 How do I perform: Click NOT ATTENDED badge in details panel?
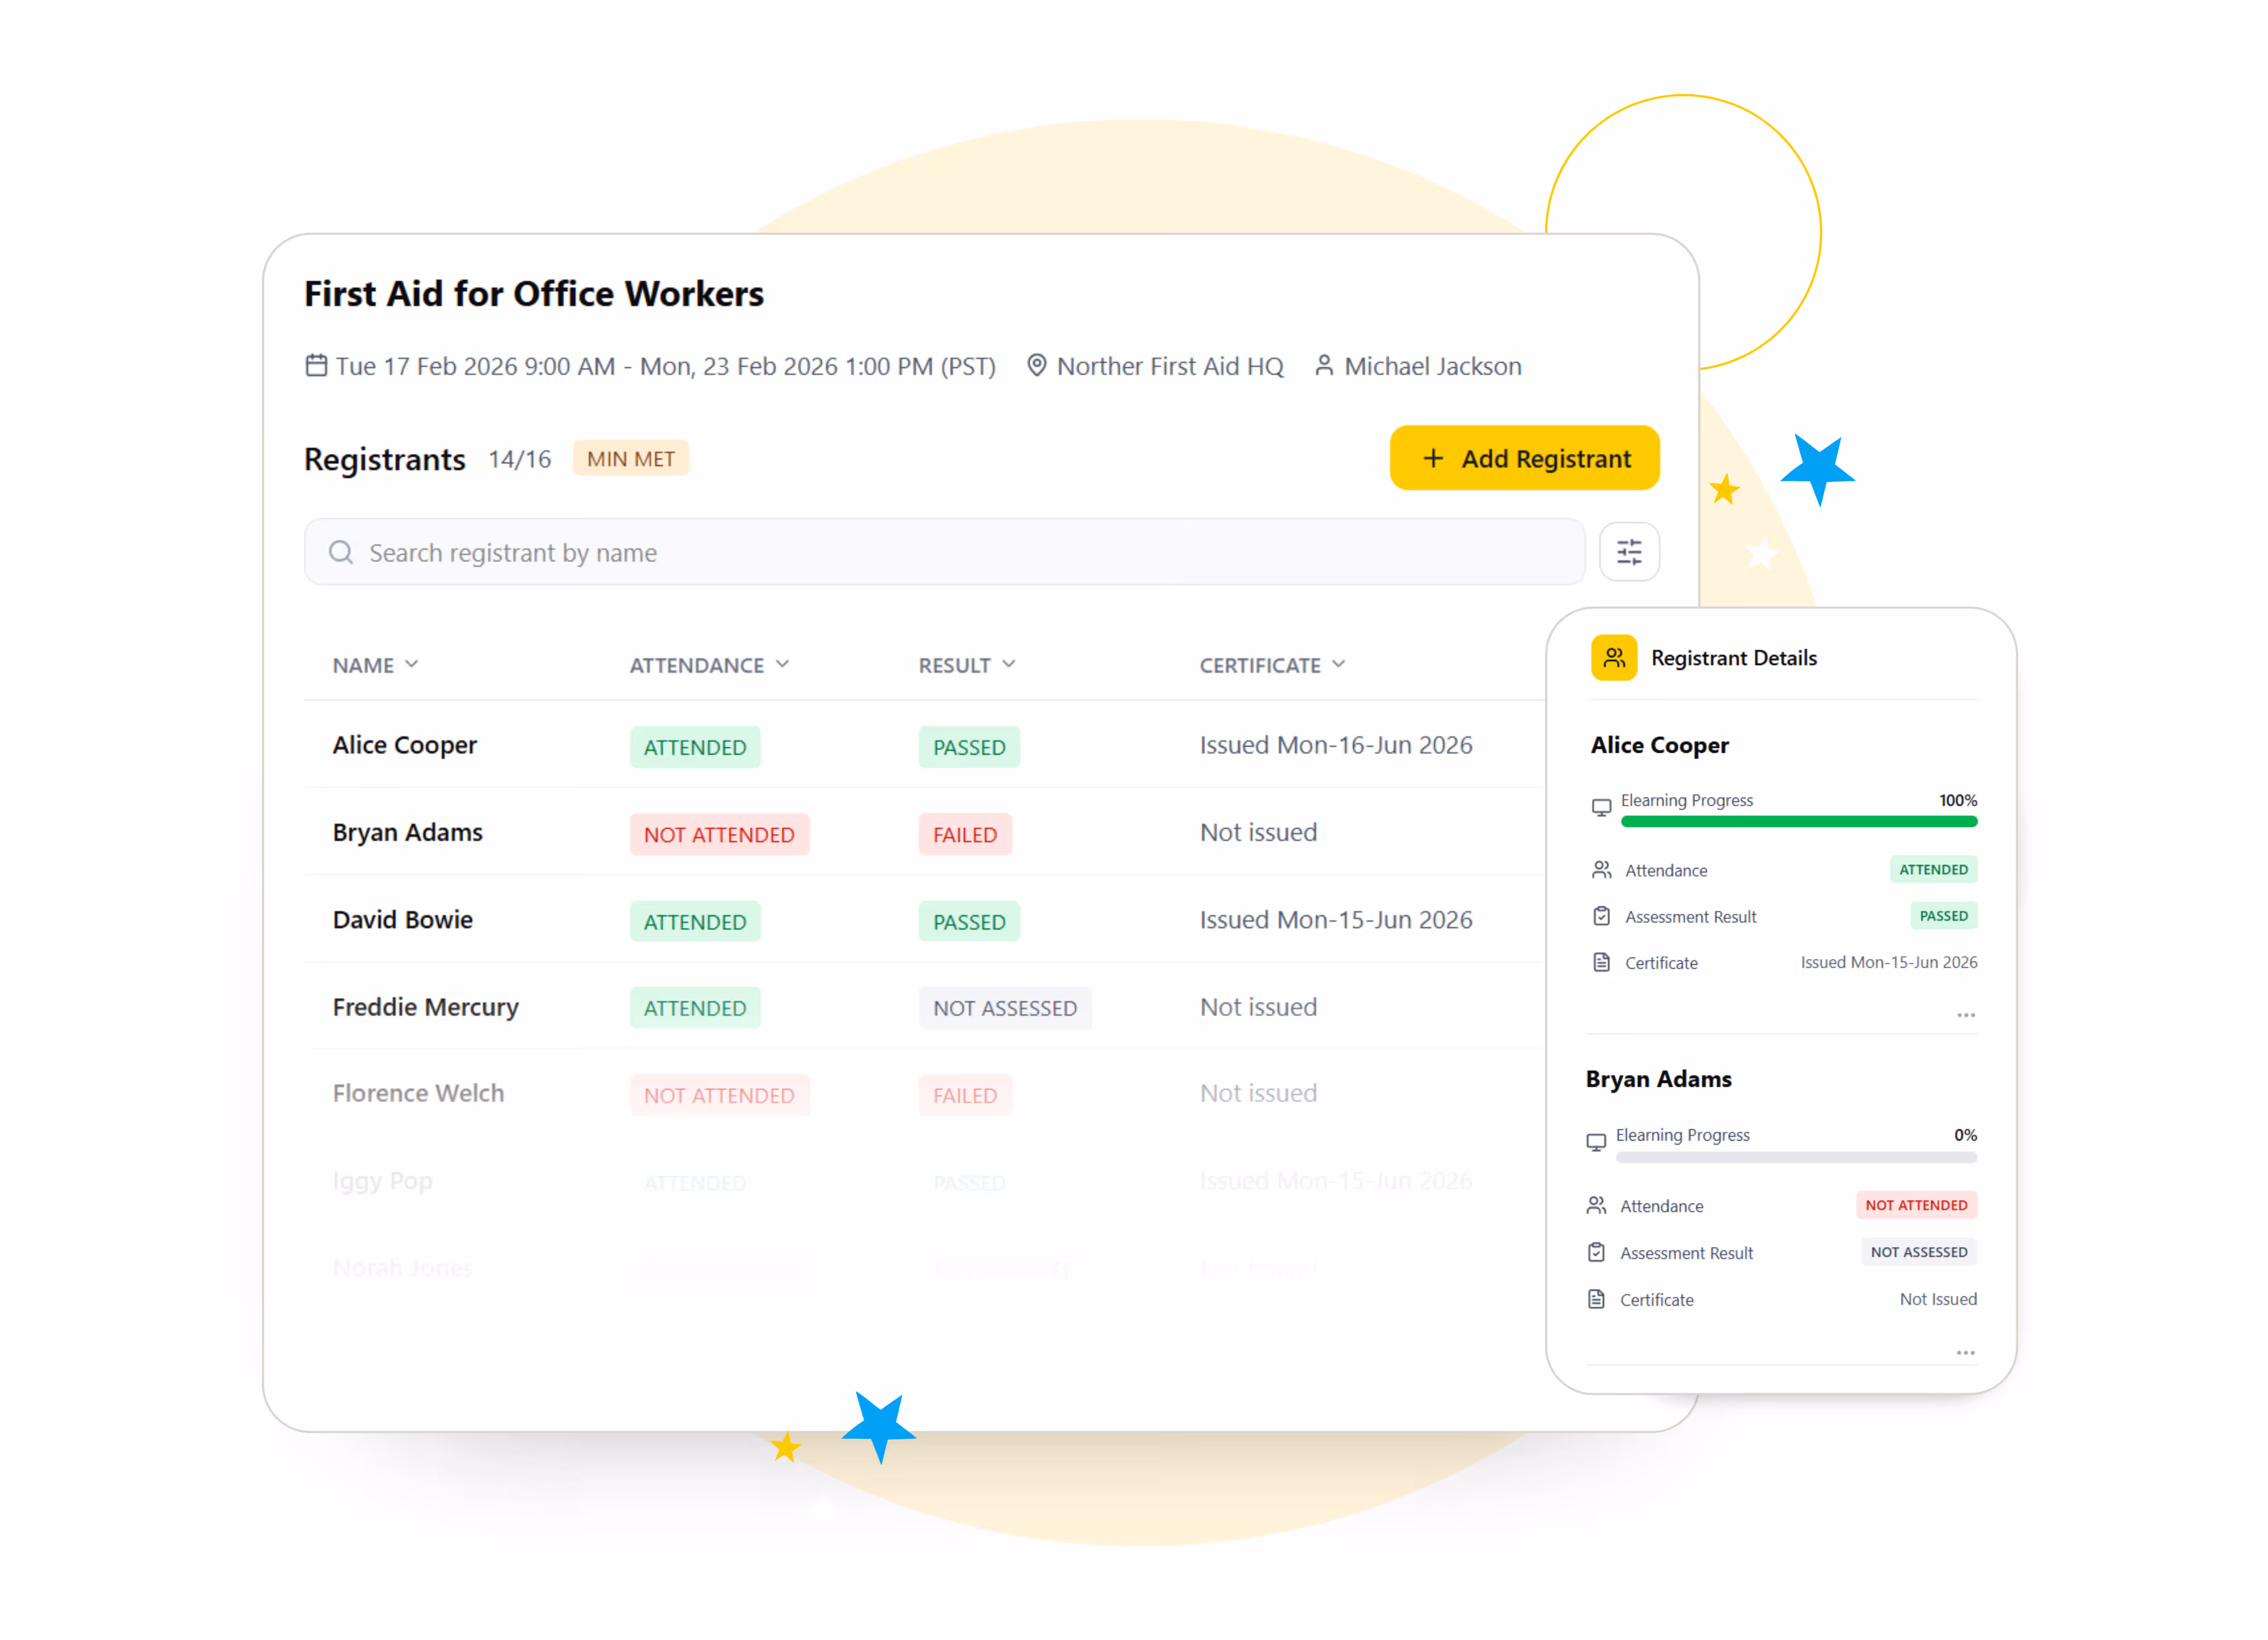pyautogui.click(x=1916, y=1205)
